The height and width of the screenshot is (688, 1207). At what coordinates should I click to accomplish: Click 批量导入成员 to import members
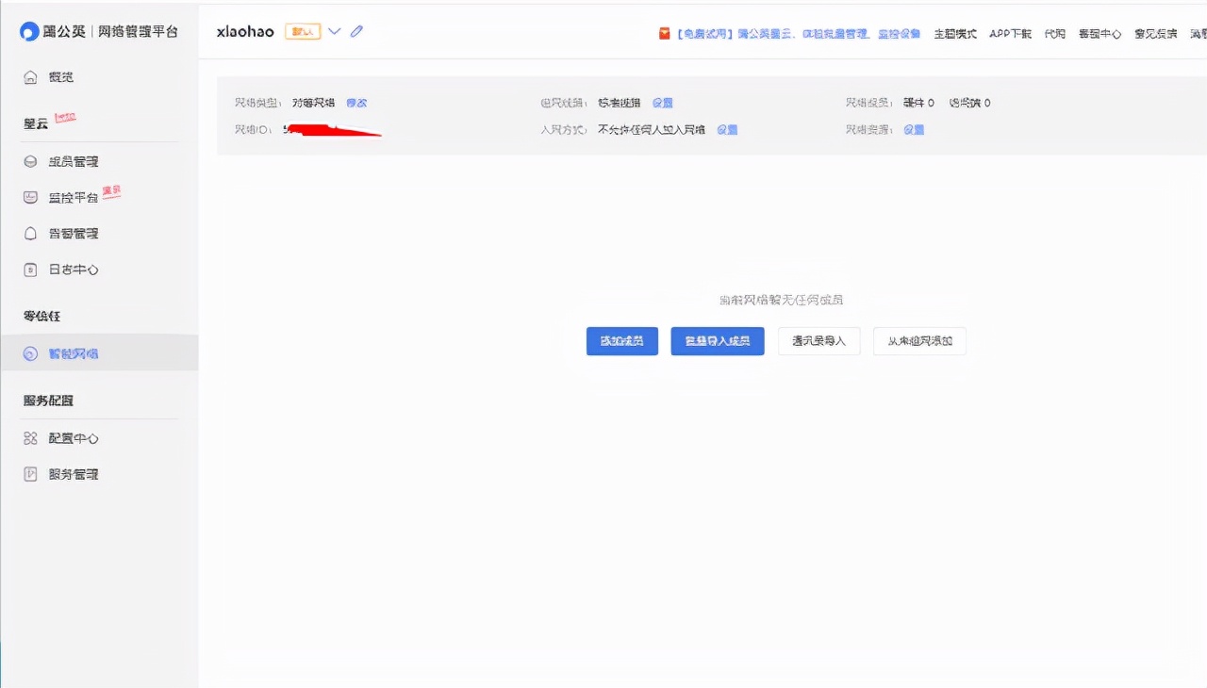tap(718, 341)
